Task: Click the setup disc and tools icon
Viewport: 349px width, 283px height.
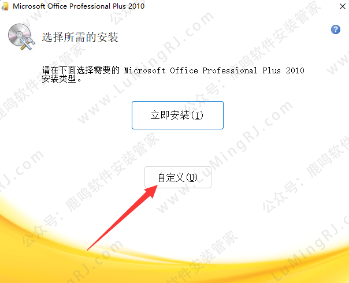Action: [21, 36]
